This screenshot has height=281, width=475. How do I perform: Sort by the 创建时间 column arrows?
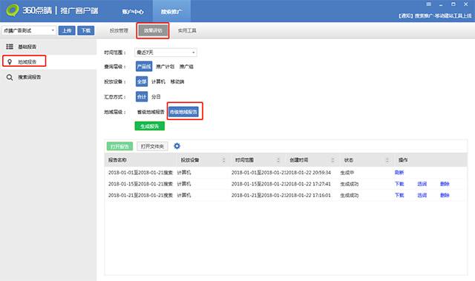(x=332, y=160)
